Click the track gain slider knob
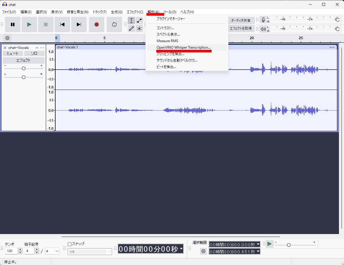Image resolution: width=344 pixels, height=265 pixels. coord(23,68)
